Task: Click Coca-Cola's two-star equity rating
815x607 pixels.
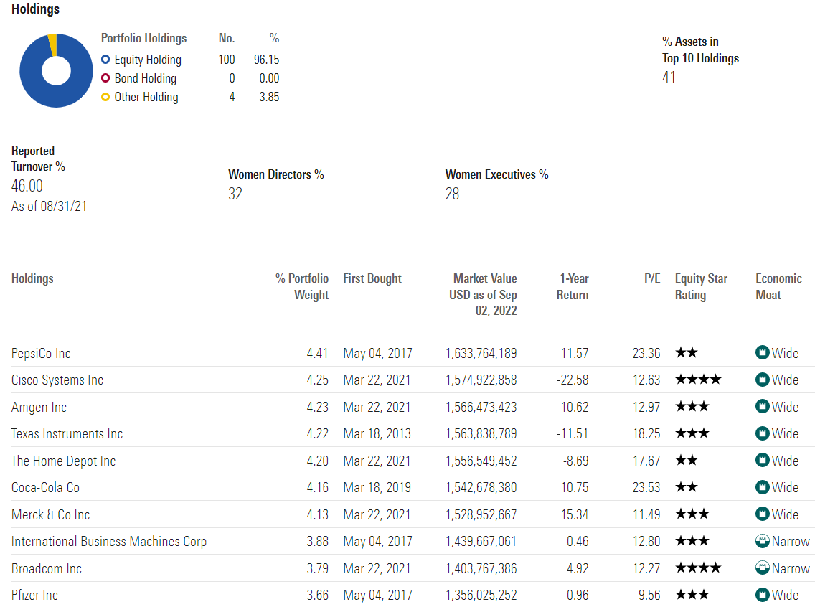Action: point(686,487)
